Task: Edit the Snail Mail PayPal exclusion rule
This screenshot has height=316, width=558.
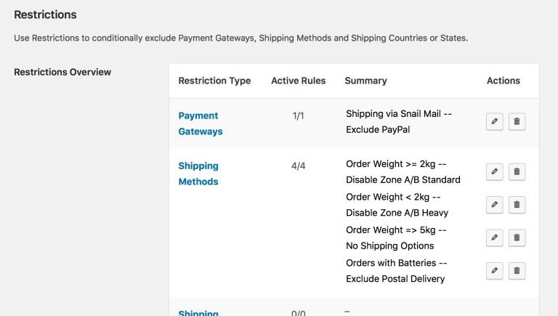Action: point(494,121)
